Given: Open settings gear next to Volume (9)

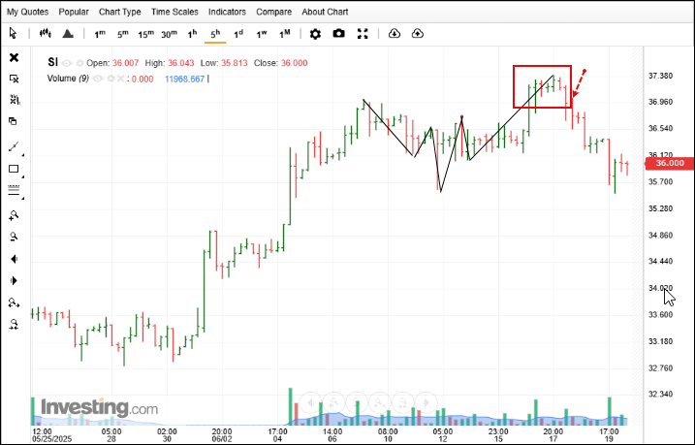Looking at the screenshot, I should 111,79.
